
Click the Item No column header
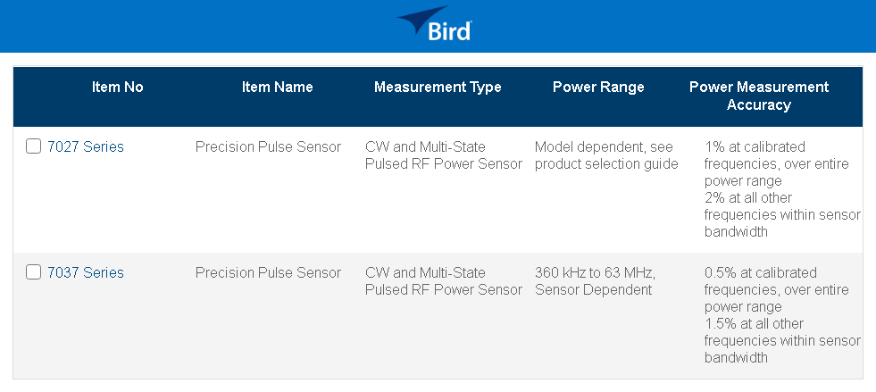click(x=117, y=88)
